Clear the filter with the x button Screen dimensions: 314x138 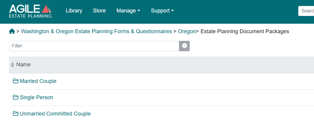184,46
